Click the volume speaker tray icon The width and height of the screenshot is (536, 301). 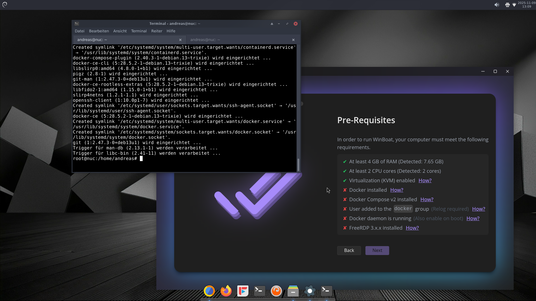pyautogui.click(x=497, y=5)
